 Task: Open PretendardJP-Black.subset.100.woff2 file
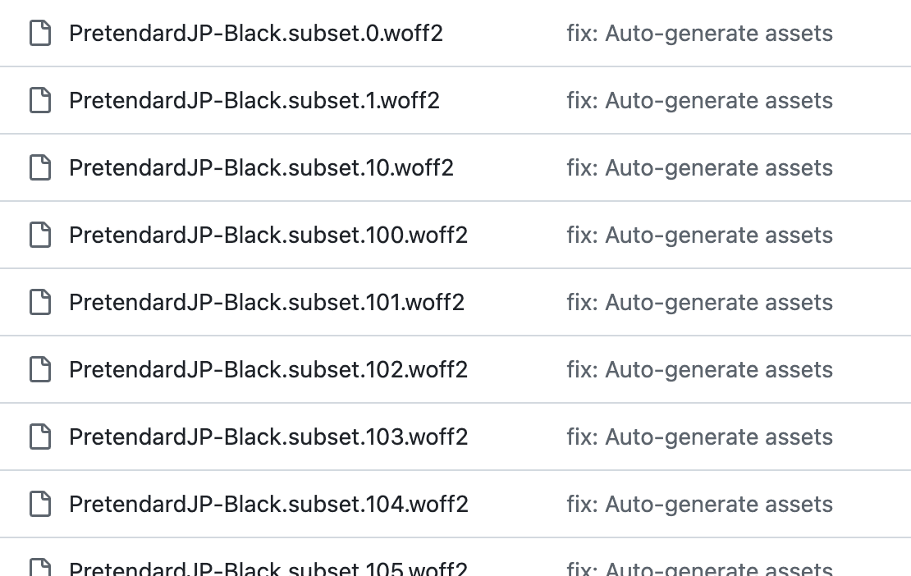(x=268, y=235)
